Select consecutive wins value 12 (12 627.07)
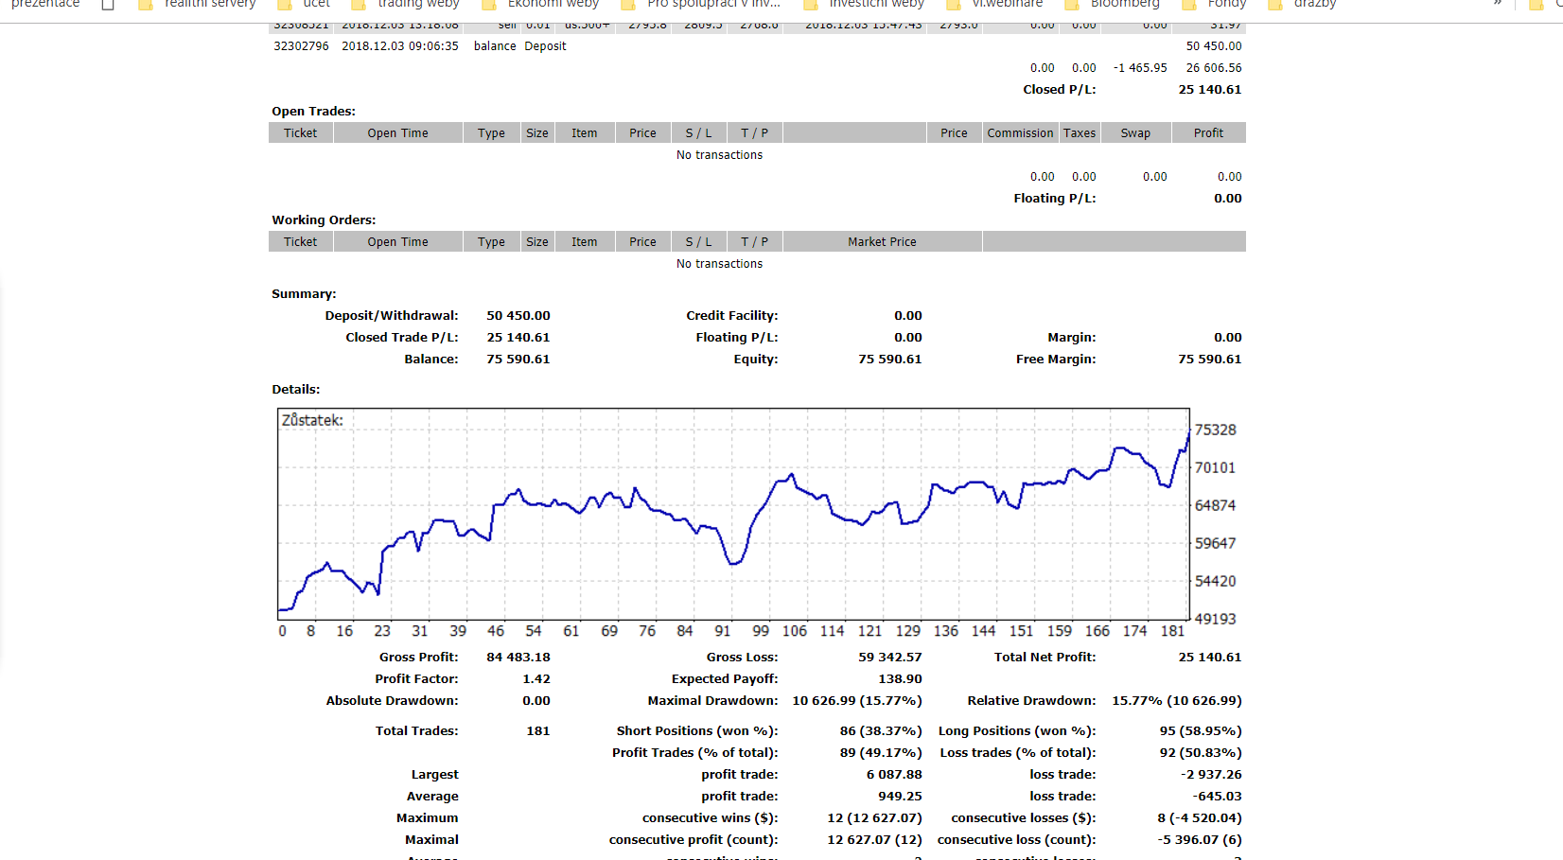This screenshot has height=860, width=1563. (x=874, y=818)
